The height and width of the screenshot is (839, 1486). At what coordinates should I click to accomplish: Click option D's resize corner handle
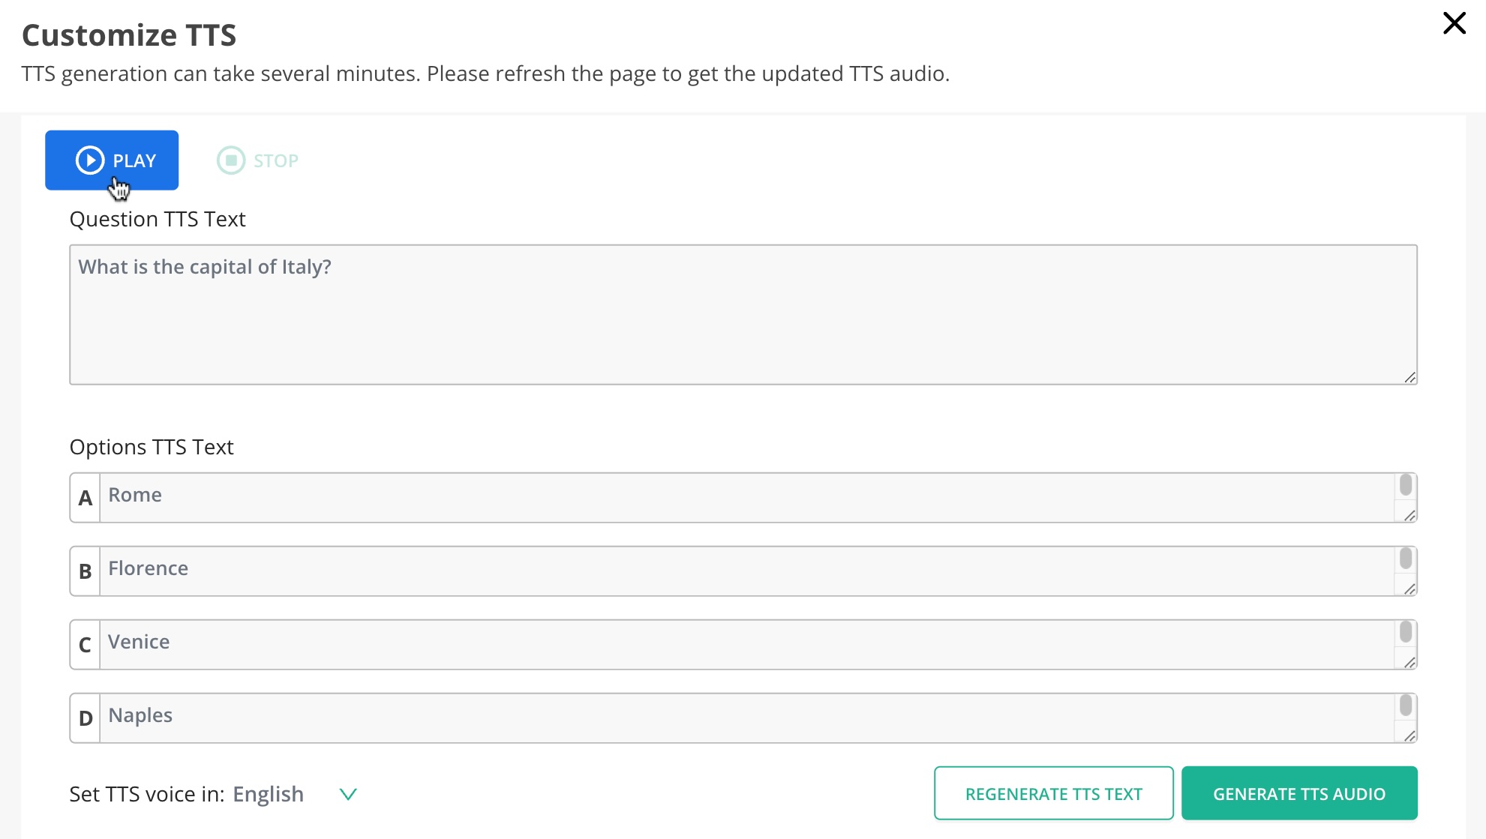[x=1409, y=736]
